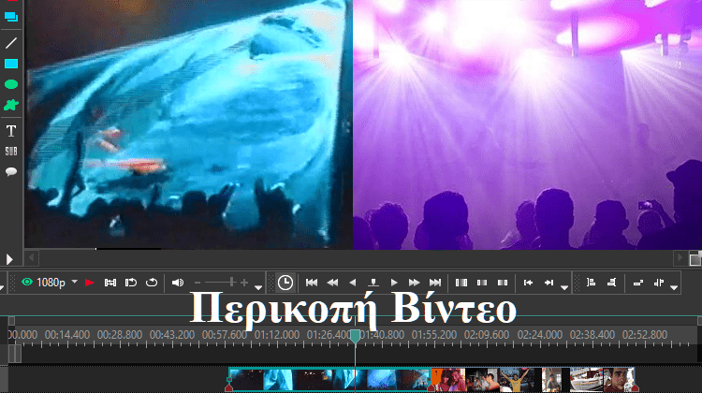Toggle the green eye preview visibility
This screenshot has height=393, width=702.
(x=27, y=282)
